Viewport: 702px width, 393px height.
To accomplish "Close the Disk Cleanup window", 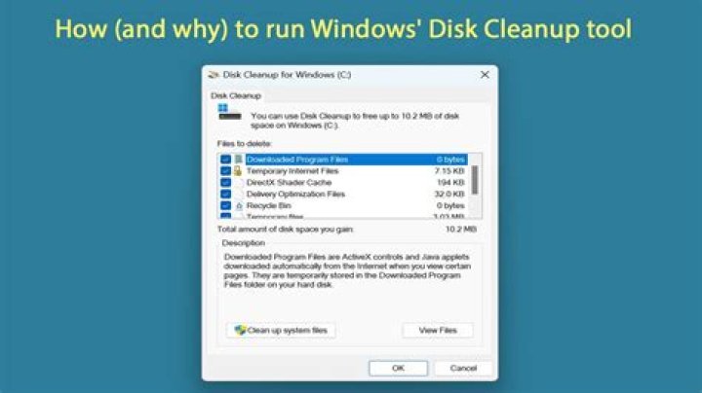I will pyautogui.click(x=485, y=75).
